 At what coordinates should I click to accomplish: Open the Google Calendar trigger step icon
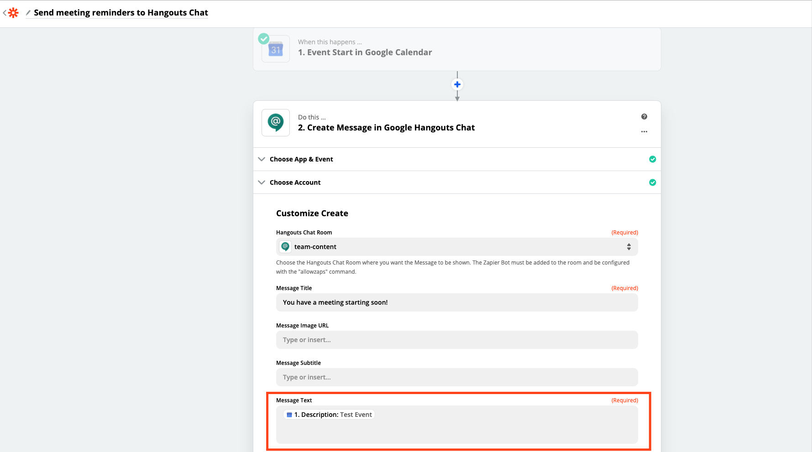(276, 49)
